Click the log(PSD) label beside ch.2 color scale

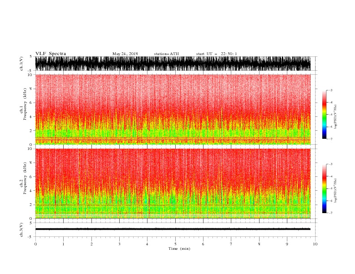pos(336,191)
